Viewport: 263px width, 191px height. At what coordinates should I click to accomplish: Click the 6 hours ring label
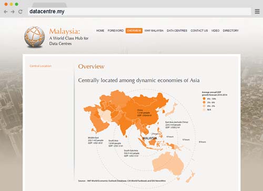(186, 139)
